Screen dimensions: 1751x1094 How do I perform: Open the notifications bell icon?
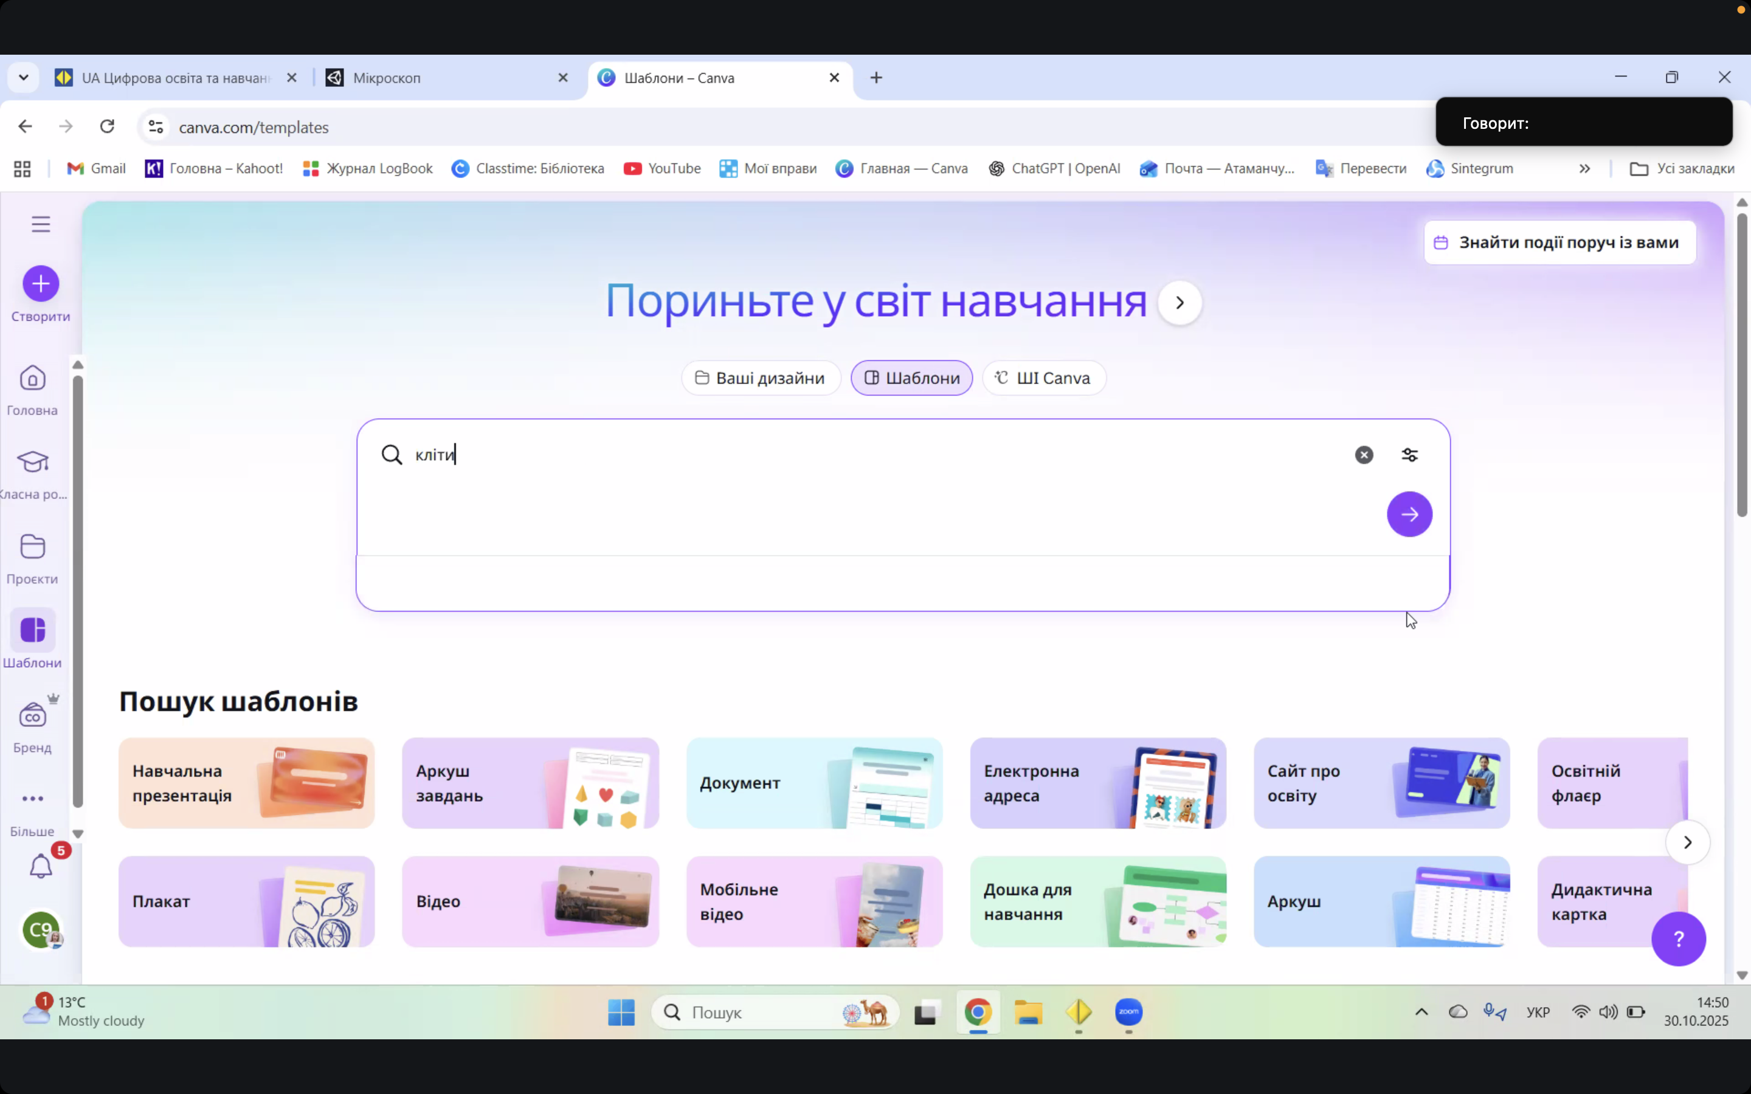[41, 866]
